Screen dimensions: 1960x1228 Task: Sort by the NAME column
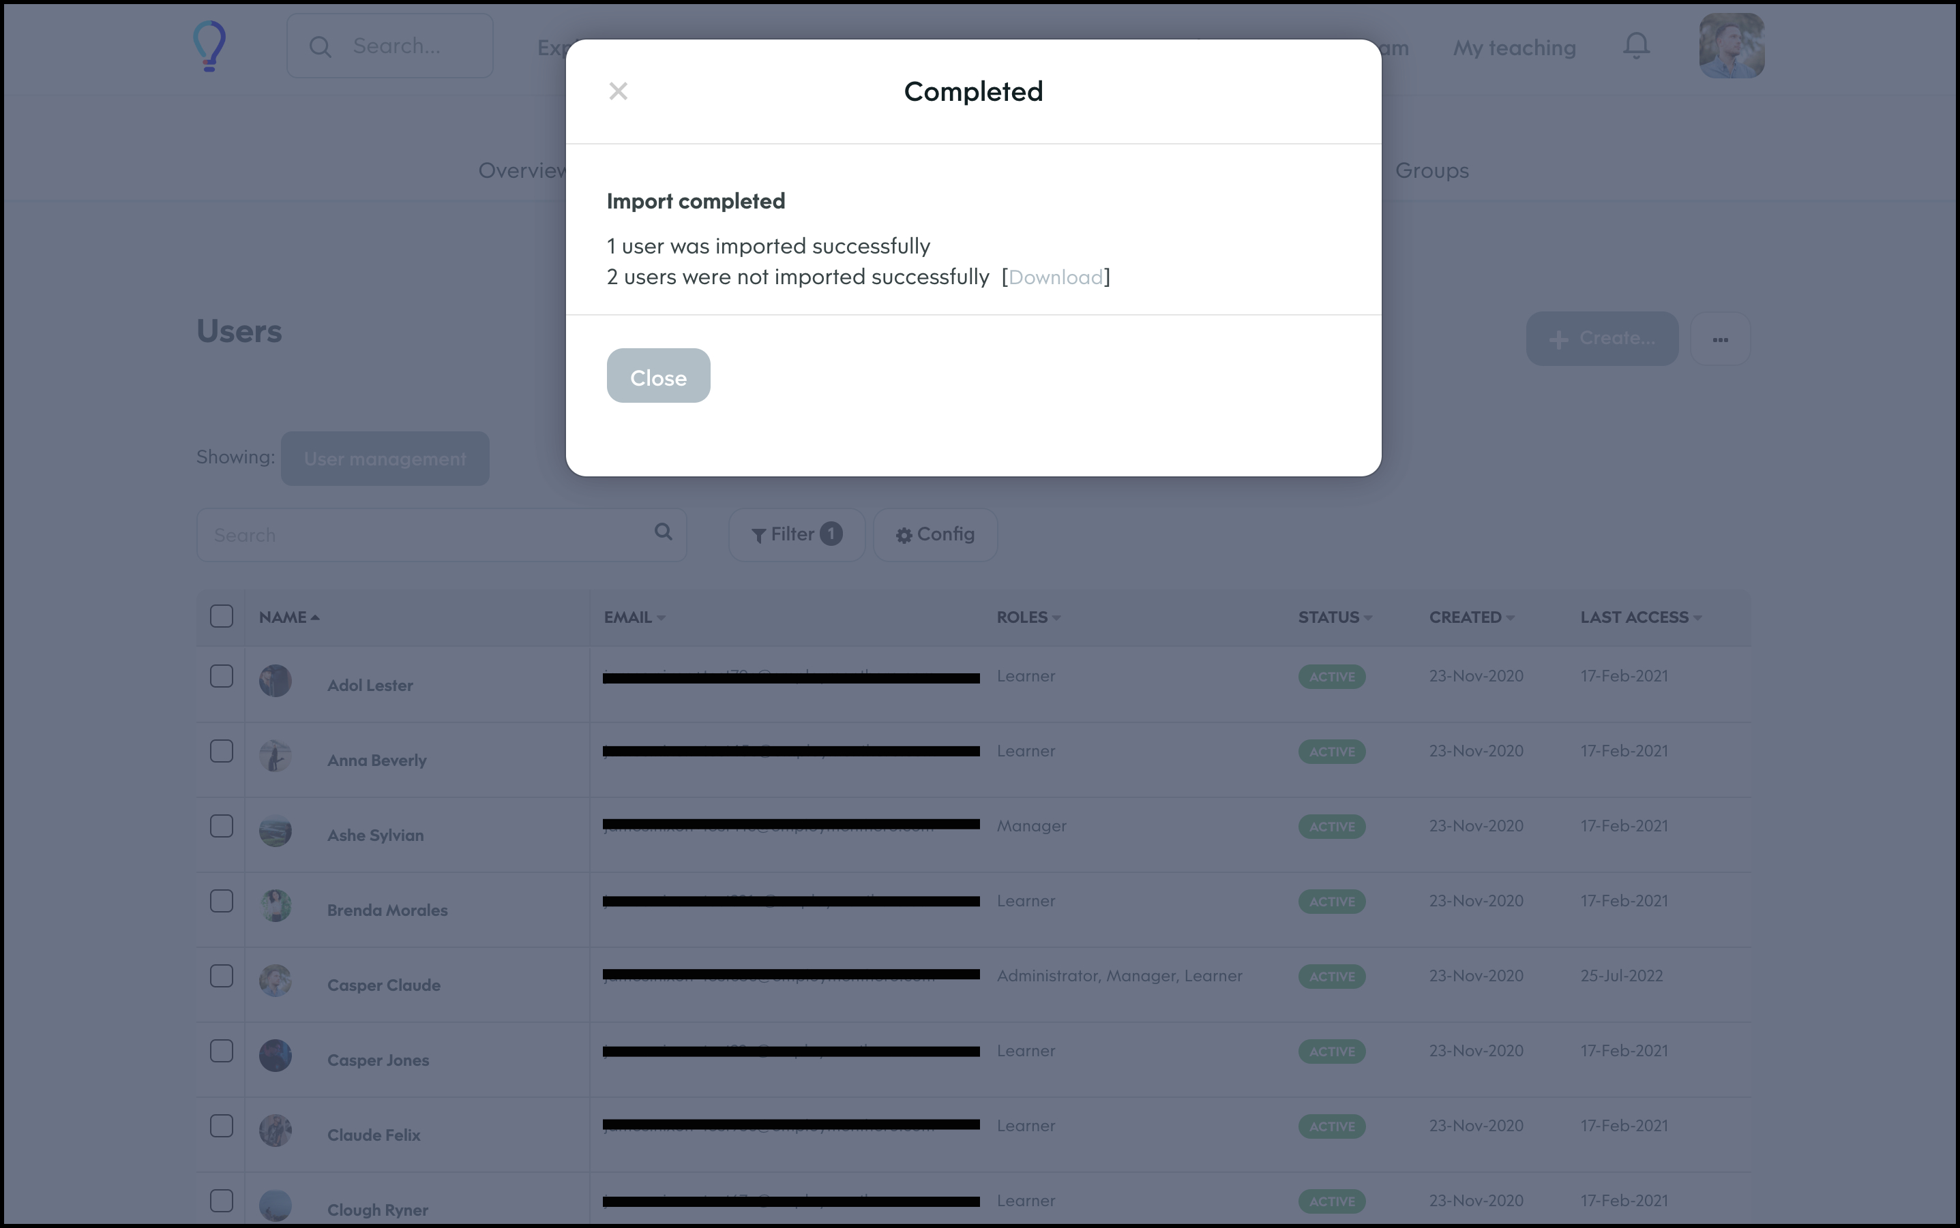coord(289,617)
